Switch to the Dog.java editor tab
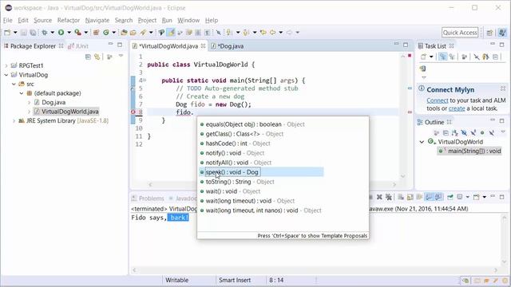This screenshot has width=511, height=287. point(231,46)
